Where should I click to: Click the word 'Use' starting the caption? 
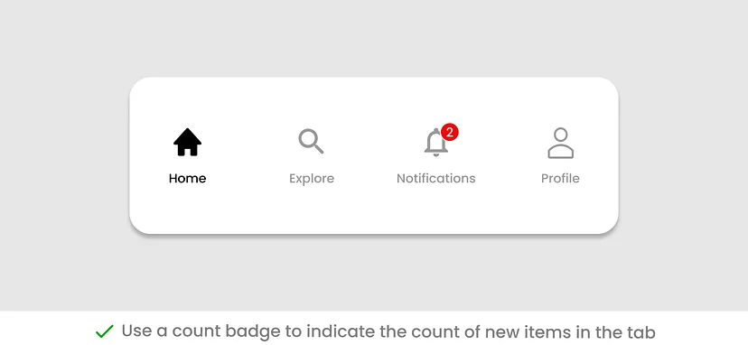pos(137,331)
